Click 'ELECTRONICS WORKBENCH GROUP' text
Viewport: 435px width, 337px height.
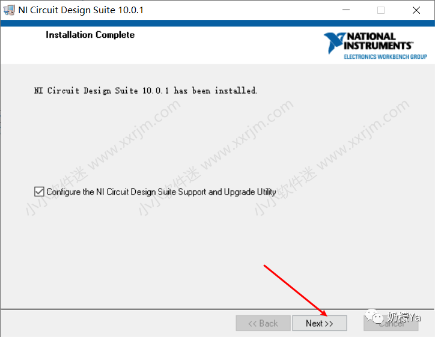click(385, 57)
